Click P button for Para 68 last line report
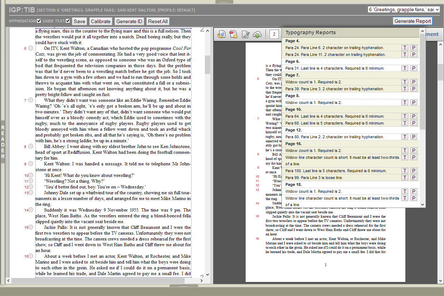This screenshot has height=296, width=444. 414,123
